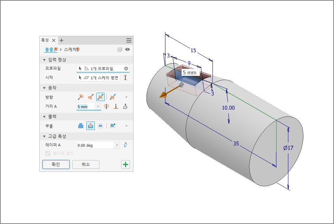Click the 돌출 breadcrumb link
The height and width of the screenshot is (224, 334).
pos(51,50)
